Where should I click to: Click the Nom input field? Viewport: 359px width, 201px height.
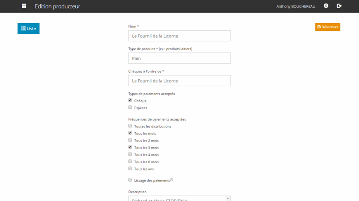click(x=179, y=36)
